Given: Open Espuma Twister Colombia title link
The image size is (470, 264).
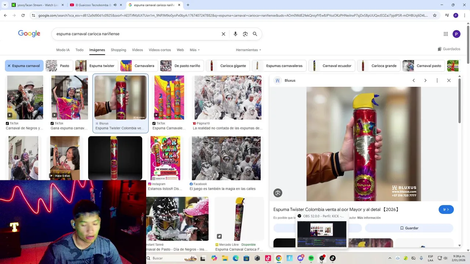Looking at the screenshot, I should coord(336,209).
